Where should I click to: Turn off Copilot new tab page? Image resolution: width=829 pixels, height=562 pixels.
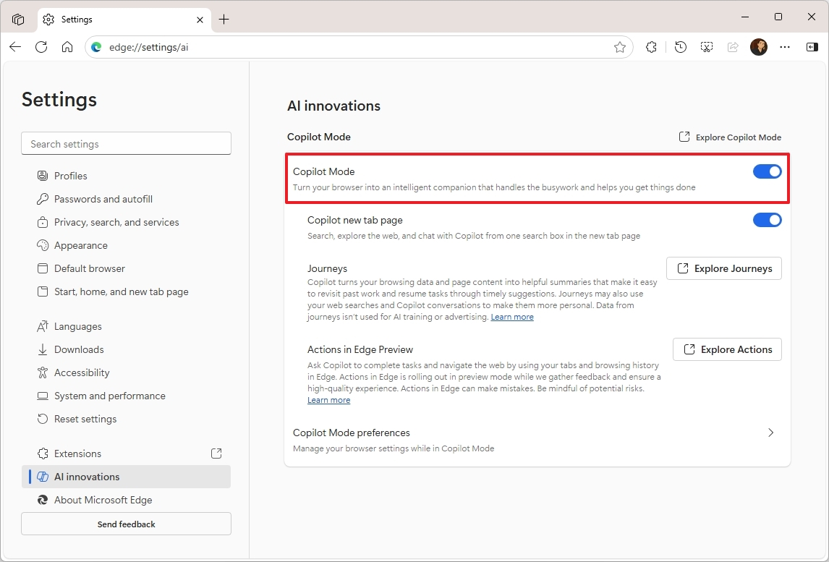[767, 220]
